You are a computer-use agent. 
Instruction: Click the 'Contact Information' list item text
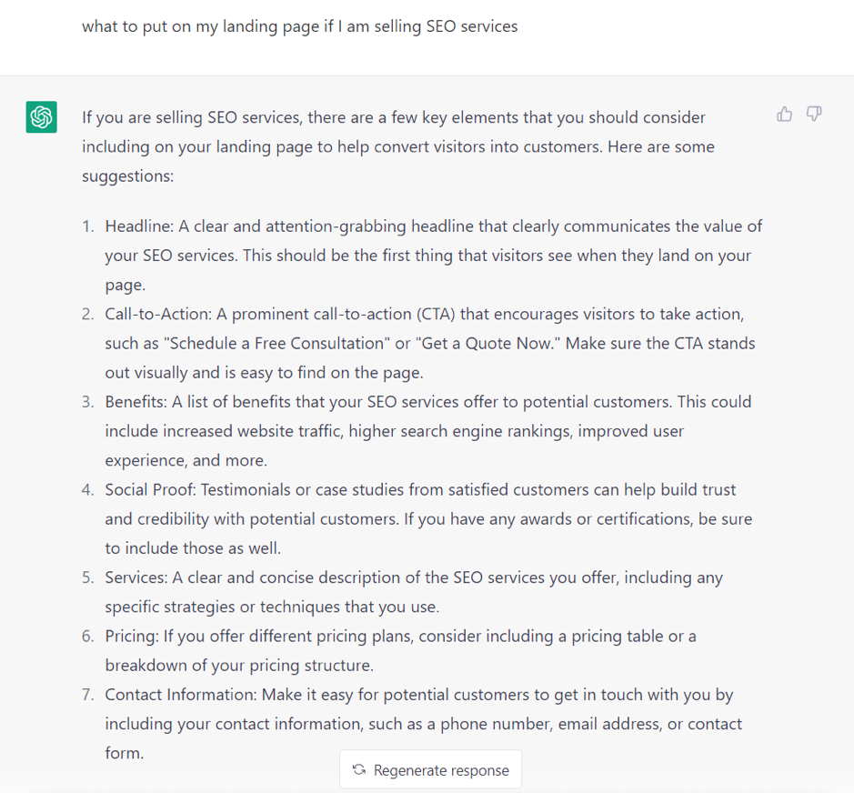tap(423, 723)
